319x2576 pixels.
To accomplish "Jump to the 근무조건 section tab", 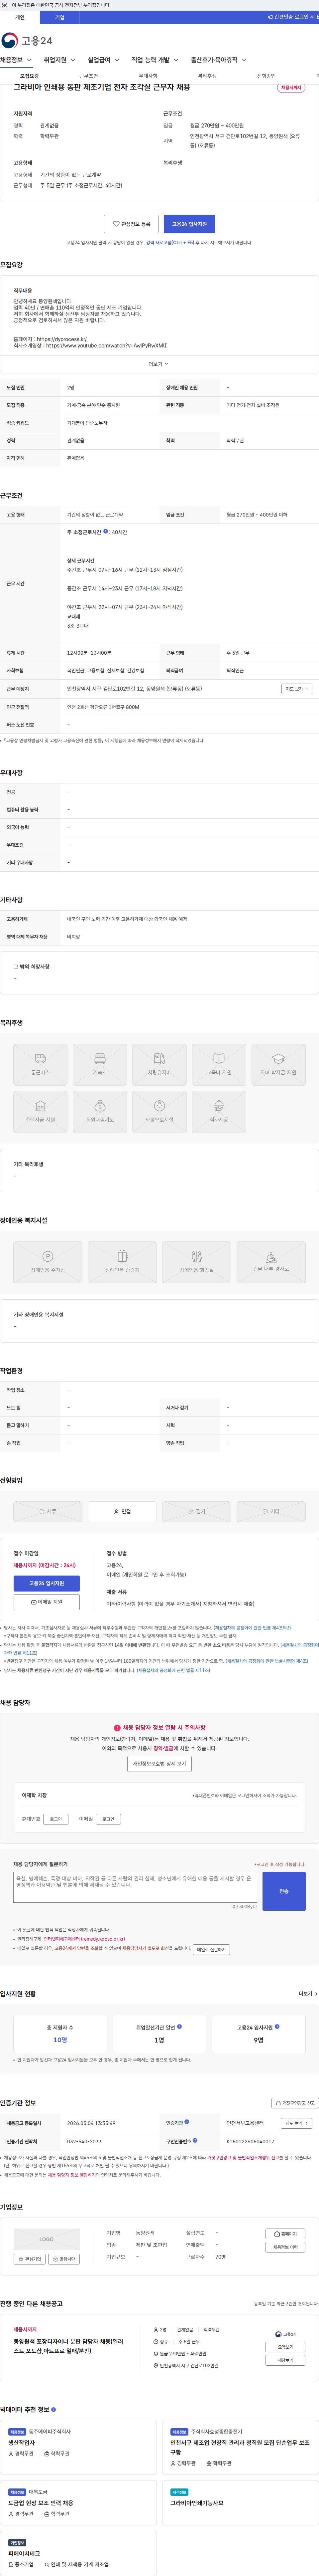I will click(89, 76).
